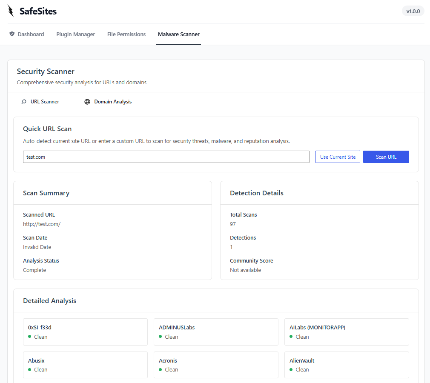Viewport: 430px width, 383px height.
Task: Go to the Dashboard tab
Action: click(x=31, y=34)
